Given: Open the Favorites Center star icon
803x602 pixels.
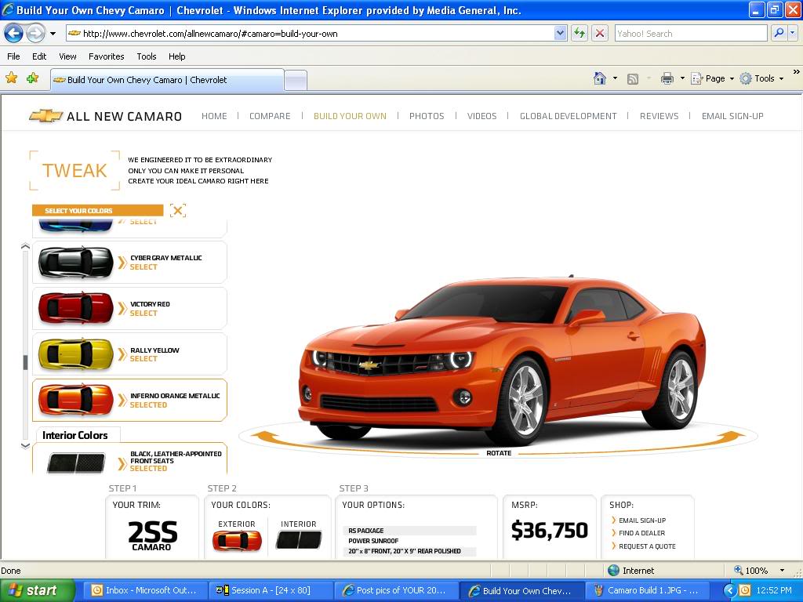Looking at the screenshot, I should pos(11,78).
